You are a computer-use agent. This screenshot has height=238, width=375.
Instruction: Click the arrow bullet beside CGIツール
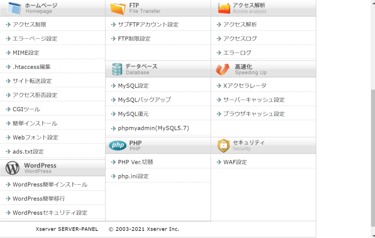8,110
